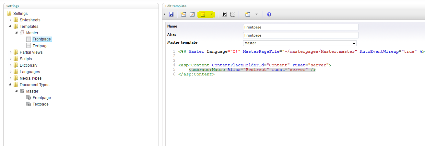Open the Master template dropdown
This screenshot has width=425, height=146.
(300, 43)
